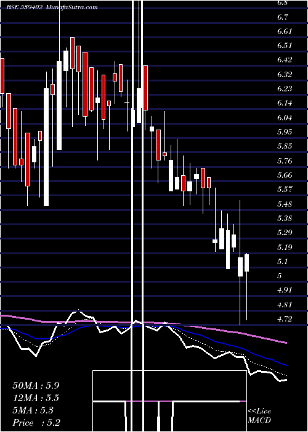308x432 pixels.
Task: Click the 6.32 price axis label
Action: tap(285, 75)
